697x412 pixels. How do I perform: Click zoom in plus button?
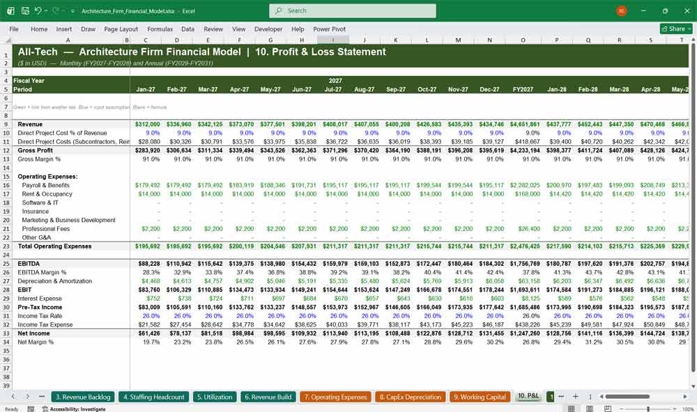[x=675, y=409]
